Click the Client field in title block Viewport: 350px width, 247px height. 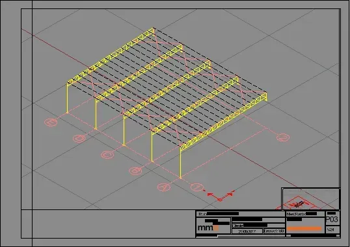coord(258,226)
